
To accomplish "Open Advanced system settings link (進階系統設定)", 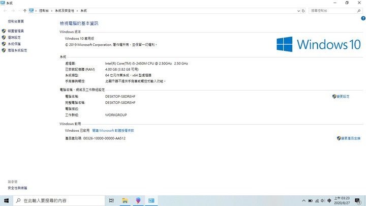I will click(x=17, y=50).
